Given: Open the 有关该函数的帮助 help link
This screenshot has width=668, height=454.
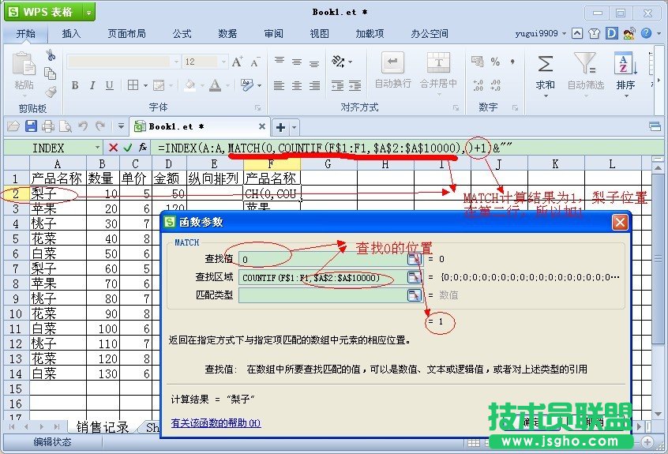Looking at the screenshot, I should coord(216,423).
